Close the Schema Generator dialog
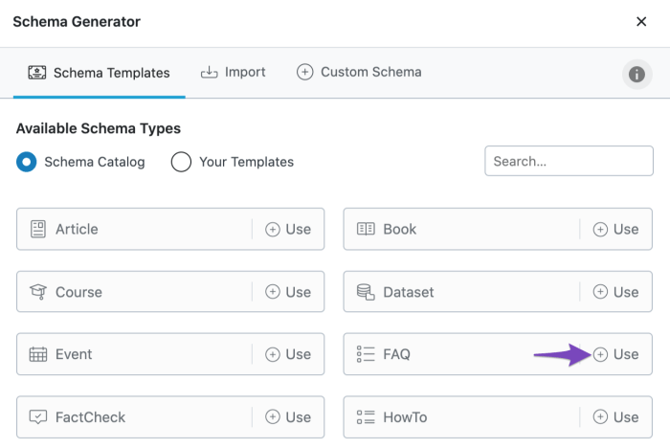The height and width of the screenshot is (448, 670). pyautogui.click(x=641, y=21)
